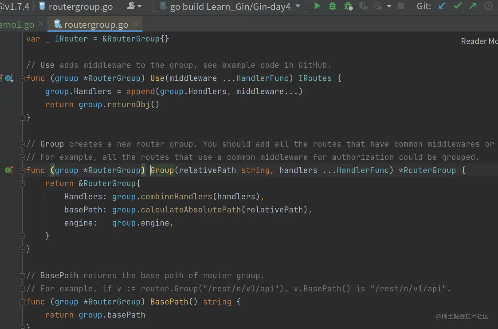
Task: Collapse the BasePath comment fold marker
Action: pos(22,276)
